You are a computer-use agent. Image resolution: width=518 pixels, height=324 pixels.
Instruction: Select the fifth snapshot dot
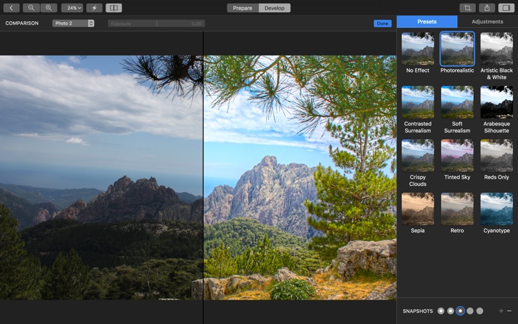click(480, 311)
